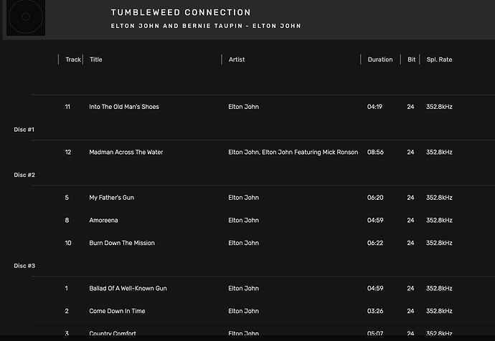Select Madman Across The Water track

click(x=126, y=152)
